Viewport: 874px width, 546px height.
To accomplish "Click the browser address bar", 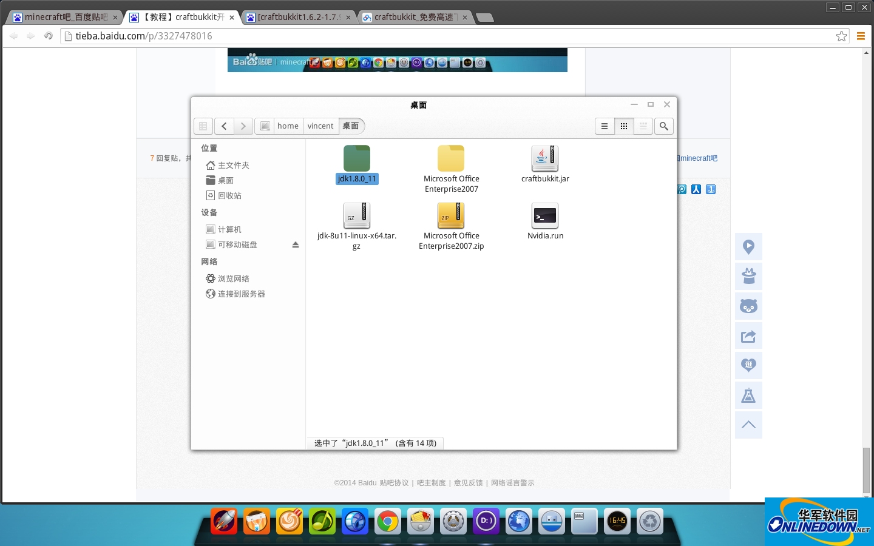I will [x=243, y=36].
